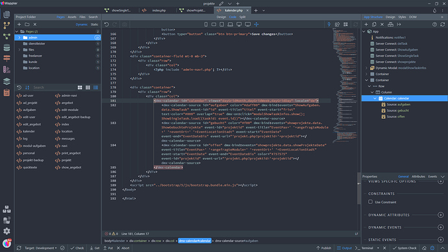Open the Git manager sidebar icon

tap(6, 25)
